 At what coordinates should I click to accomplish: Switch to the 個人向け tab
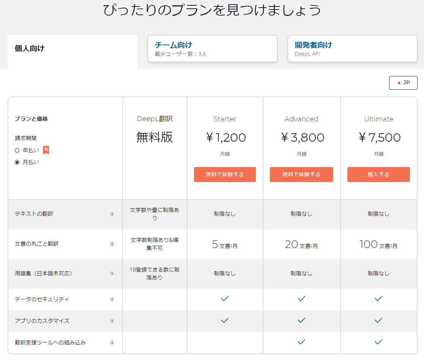(72, 49)
